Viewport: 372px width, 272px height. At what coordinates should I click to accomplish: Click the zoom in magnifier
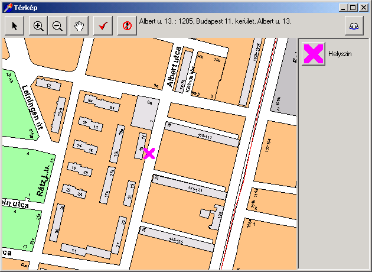[x=38, y=26]
